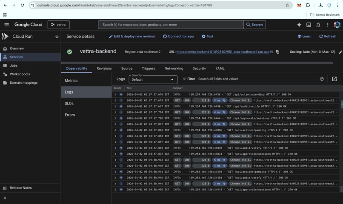Collapse the left navigation sidebar
The width and height of the screenshot is (343, 204).
pos(5,198)
